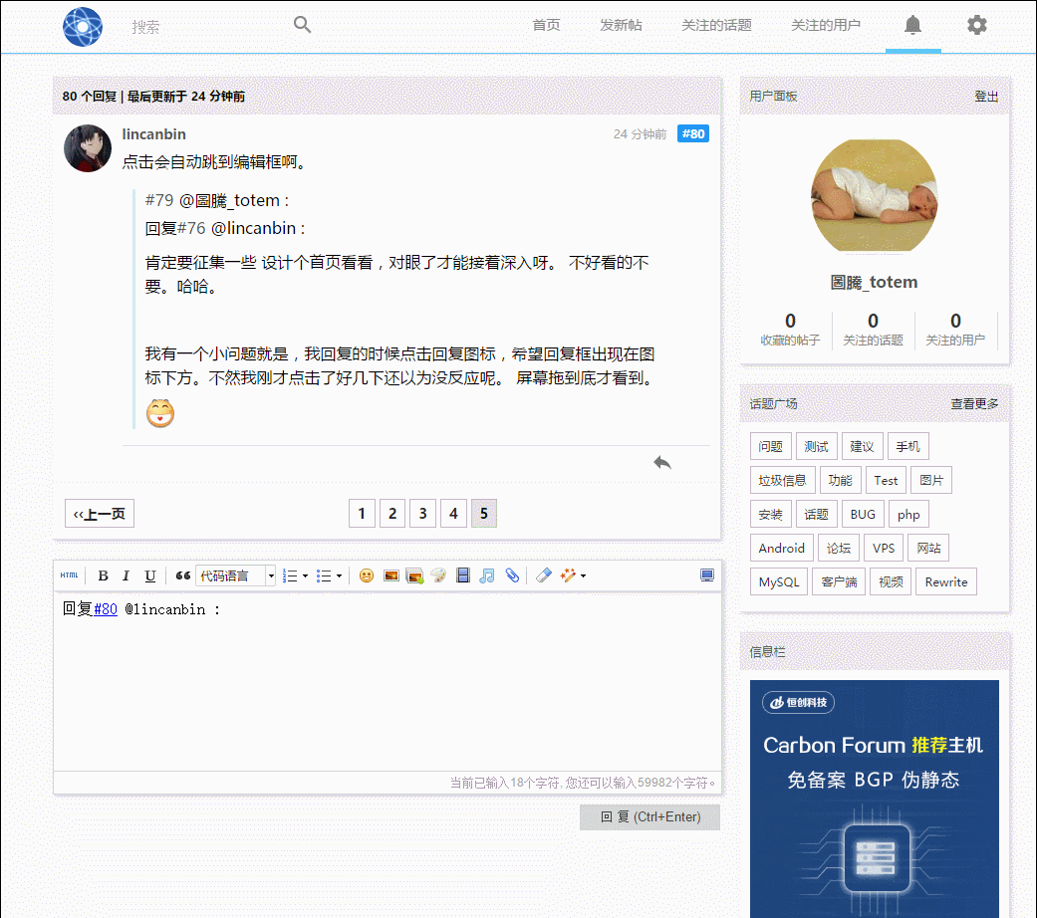Screen dimensions: 1037x918
Task: Click the auto-typeset magic wand icon
Action: click(568, 575)
